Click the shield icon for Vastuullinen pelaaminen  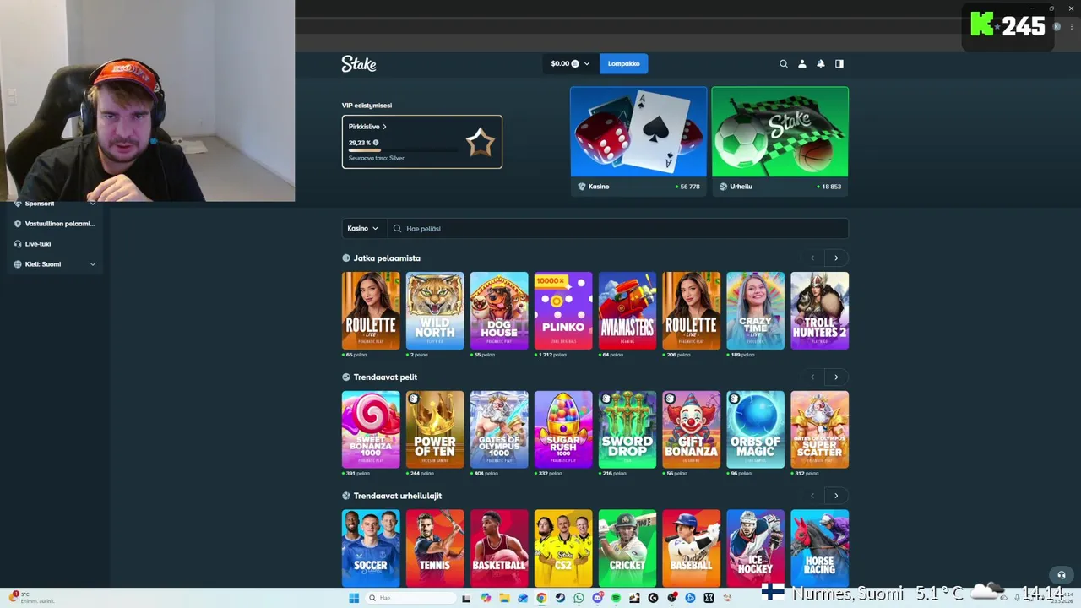[x=18, y=224]
